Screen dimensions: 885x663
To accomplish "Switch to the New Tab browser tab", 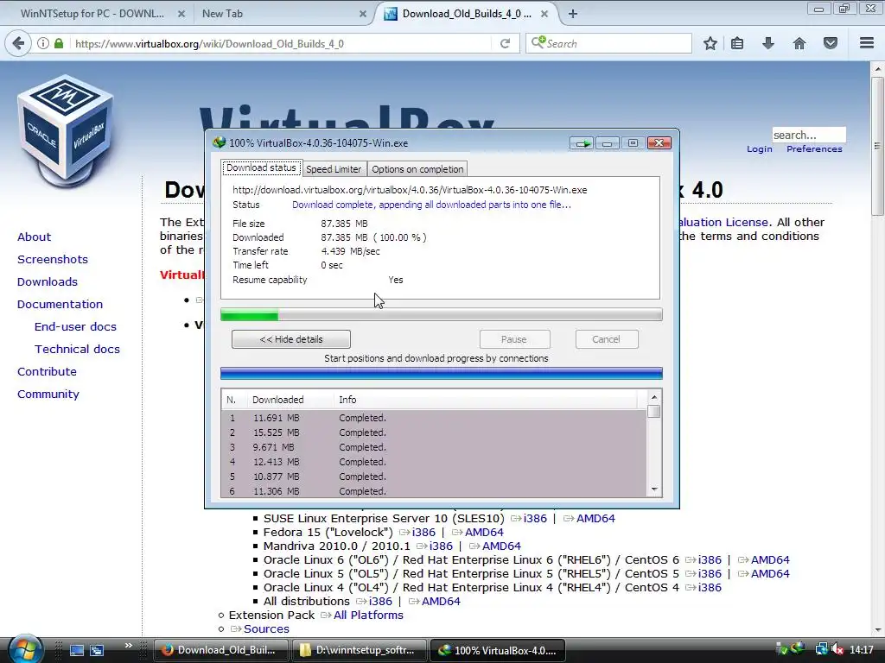I will pos(222,14).
